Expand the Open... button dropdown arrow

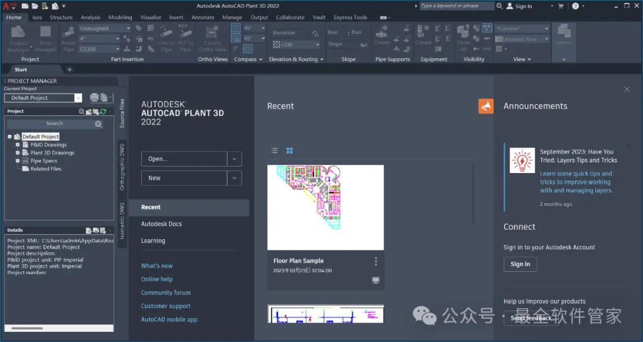[234, 159]
